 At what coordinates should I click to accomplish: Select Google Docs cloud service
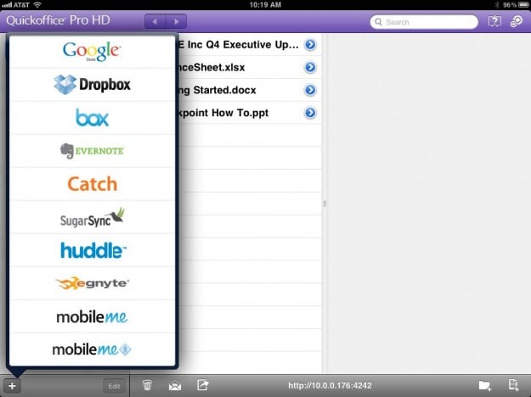92,52
